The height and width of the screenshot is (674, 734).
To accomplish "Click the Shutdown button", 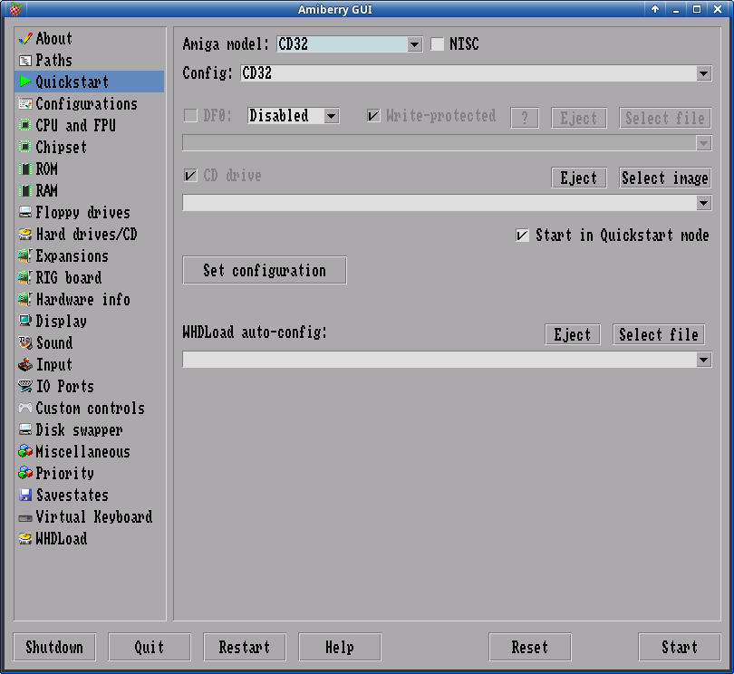I will point(54,648).
